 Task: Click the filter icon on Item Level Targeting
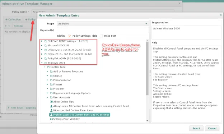9,108
